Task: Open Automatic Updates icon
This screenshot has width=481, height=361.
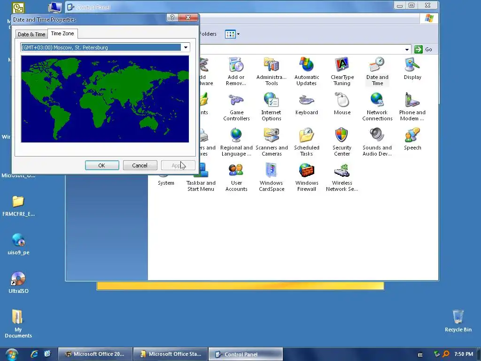Action: pos(306,71)
